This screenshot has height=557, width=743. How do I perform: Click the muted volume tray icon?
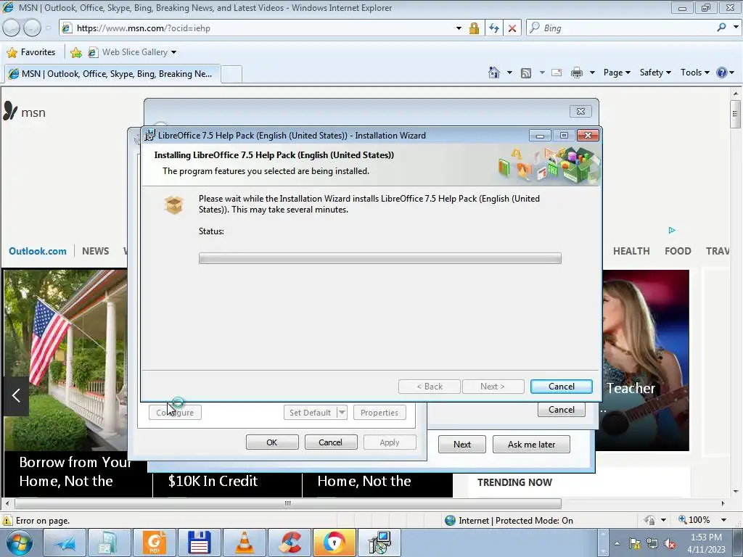pos(670,543)
